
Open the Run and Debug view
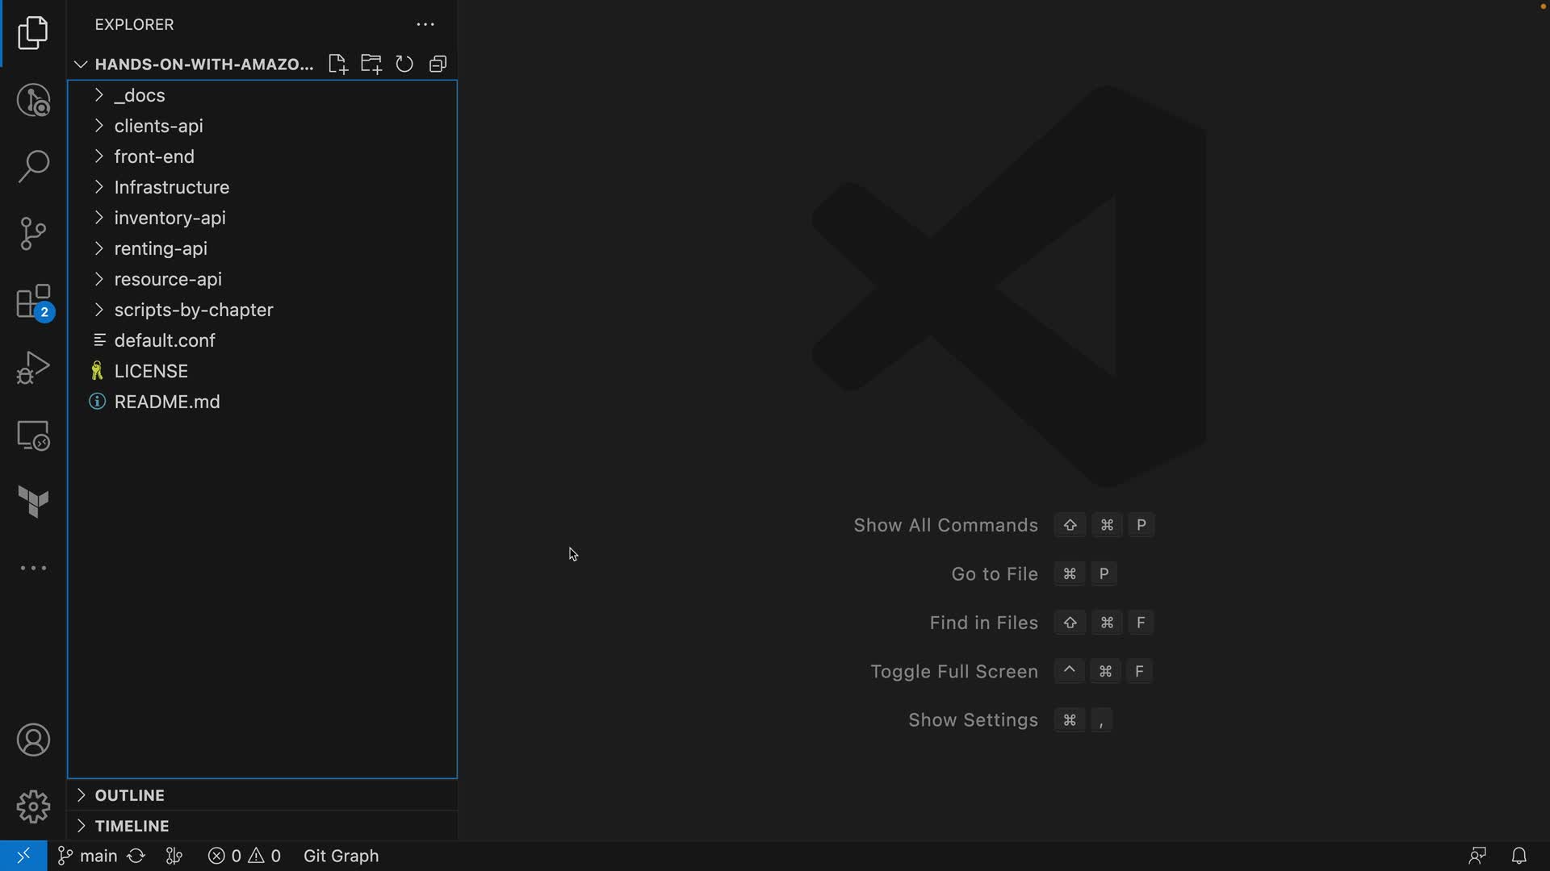coord(33,368)
